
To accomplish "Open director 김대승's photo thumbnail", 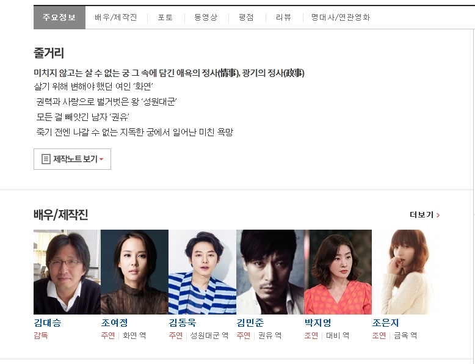I will point(67,272).
